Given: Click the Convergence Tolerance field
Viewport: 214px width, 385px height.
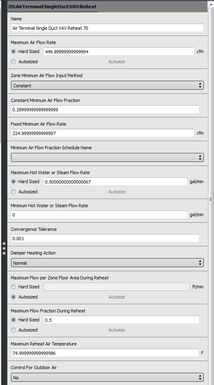Looking at the screenshot, I should [105, 238].
